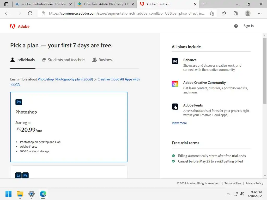This screenshot has height=200, width=267.
Task: Click the Adobe Fonts icon
Action: point(175,107)
